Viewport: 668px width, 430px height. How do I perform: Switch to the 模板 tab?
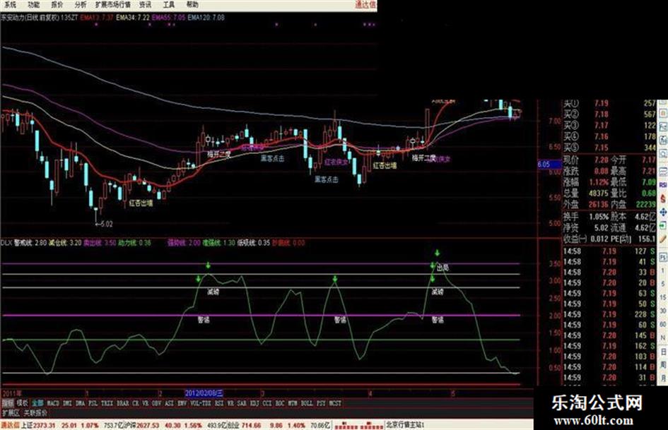22,402
